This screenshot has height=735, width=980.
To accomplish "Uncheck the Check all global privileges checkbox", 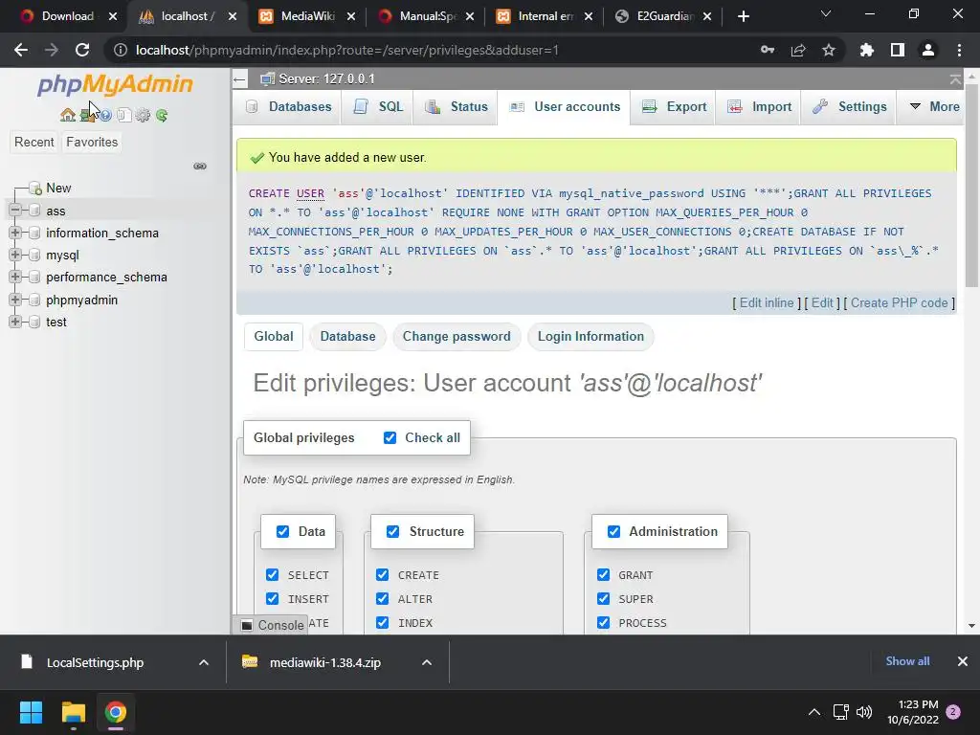I will point(390,437).
